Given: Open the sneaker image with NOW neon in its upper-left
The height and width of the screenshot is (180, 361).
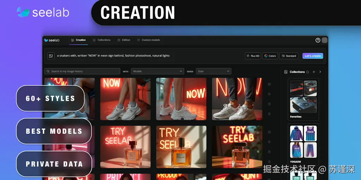Looking at the screenshot, I should coord(125,99).
